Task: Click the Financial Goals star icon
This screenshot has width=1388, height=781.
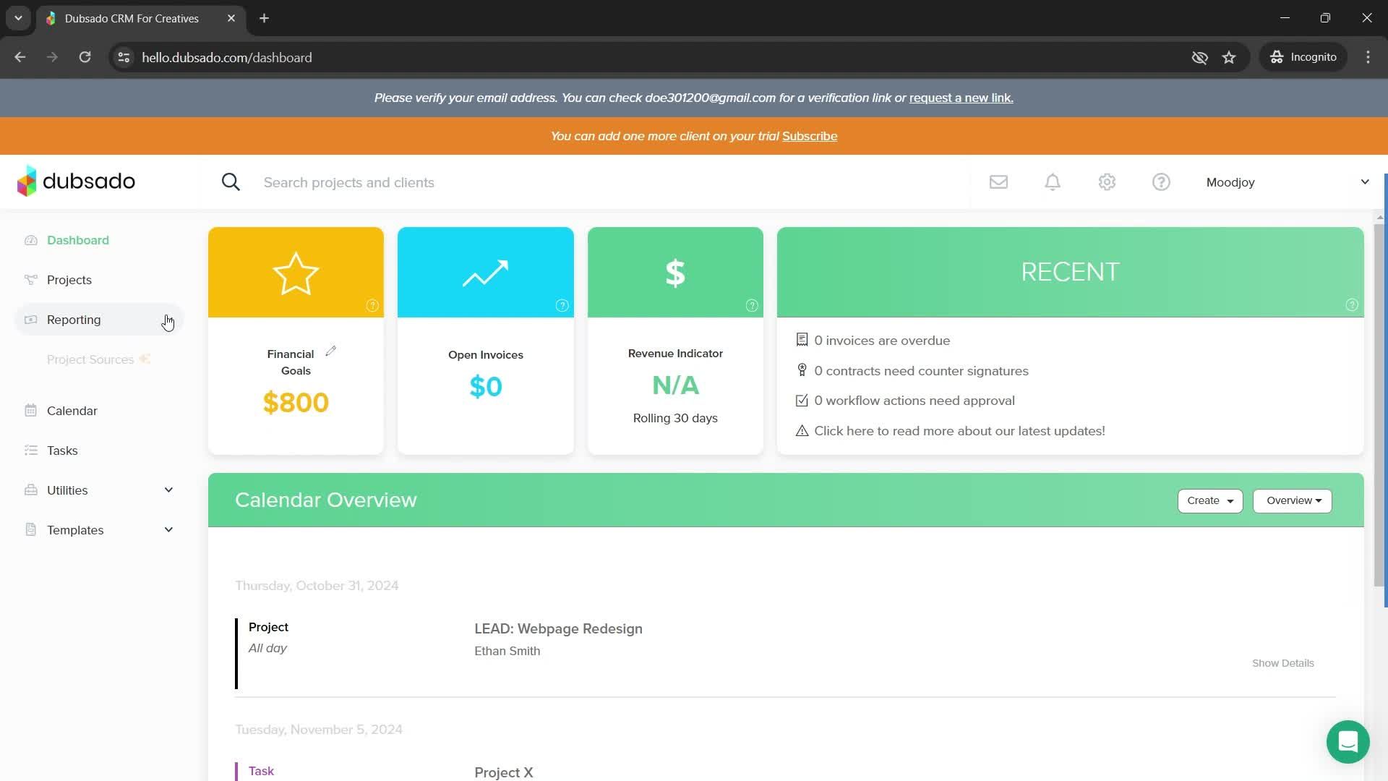Action: (296, 273)
